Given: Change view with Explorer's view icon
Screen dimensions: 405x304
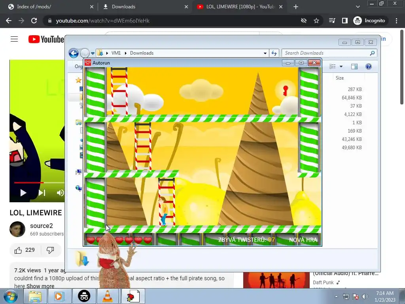Looking at the screenshot, I should coord(332,66).
